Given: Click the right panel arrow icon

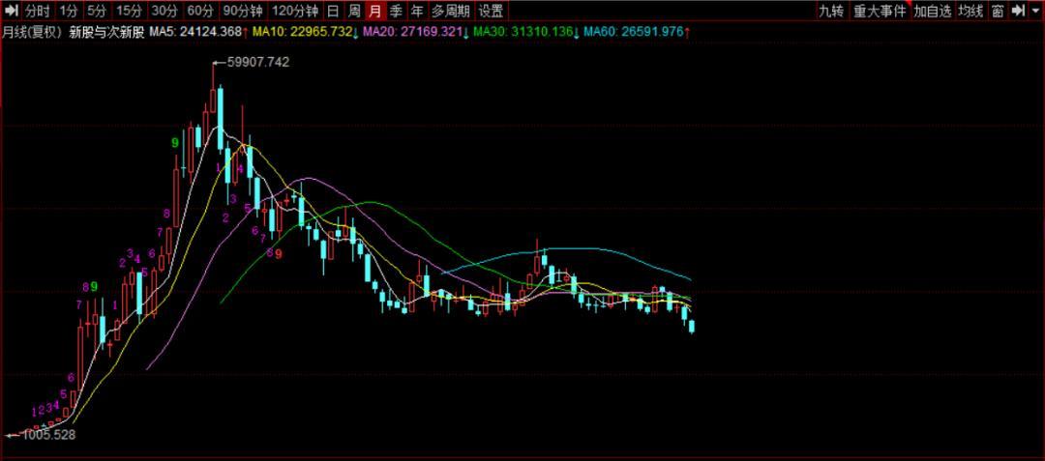Looking at the screenshot, I should tap(1017, 12).
